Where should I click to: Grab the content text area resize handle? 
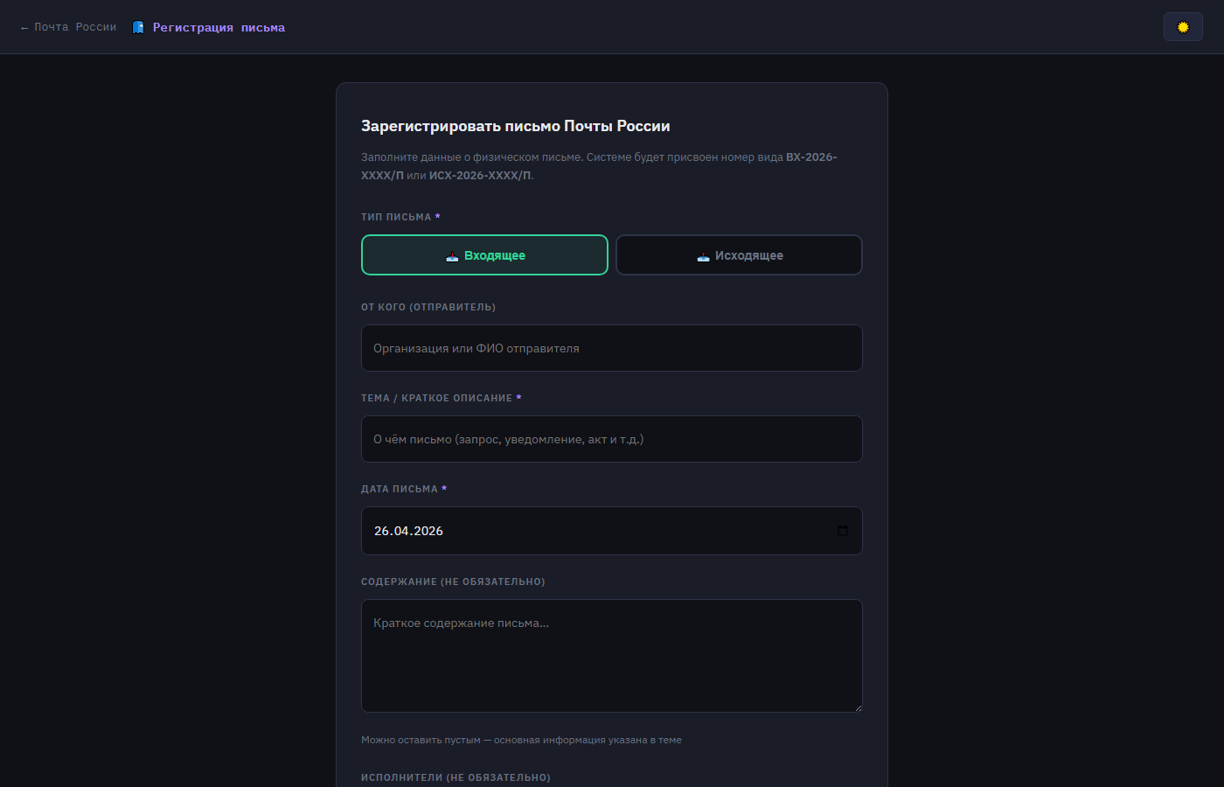click(857, 707)
